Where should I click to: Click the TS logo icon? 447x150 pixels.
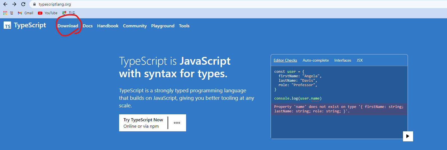7,25
